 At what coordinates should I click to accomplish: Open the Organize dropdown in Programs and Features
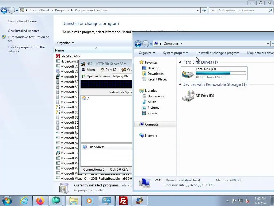pos(66,43)
